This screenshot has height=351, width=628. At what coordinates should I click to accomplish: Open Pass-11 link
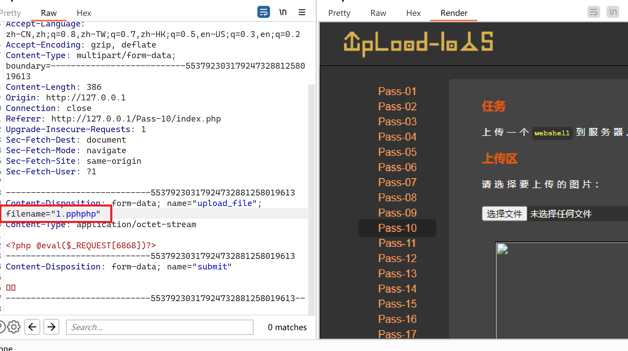[x=397, y=243]
